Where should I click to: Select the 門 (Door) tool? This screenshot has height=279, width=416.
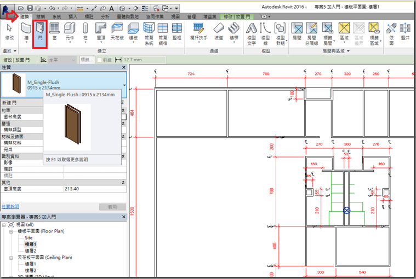40,31
